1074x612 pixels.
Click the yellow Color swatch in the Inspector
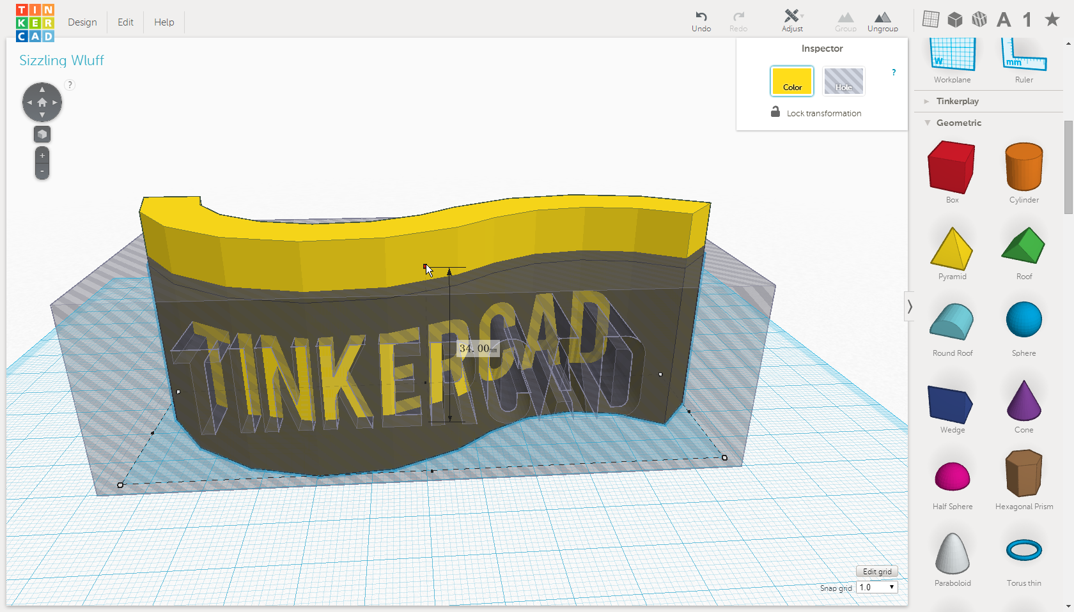point(792,81)
